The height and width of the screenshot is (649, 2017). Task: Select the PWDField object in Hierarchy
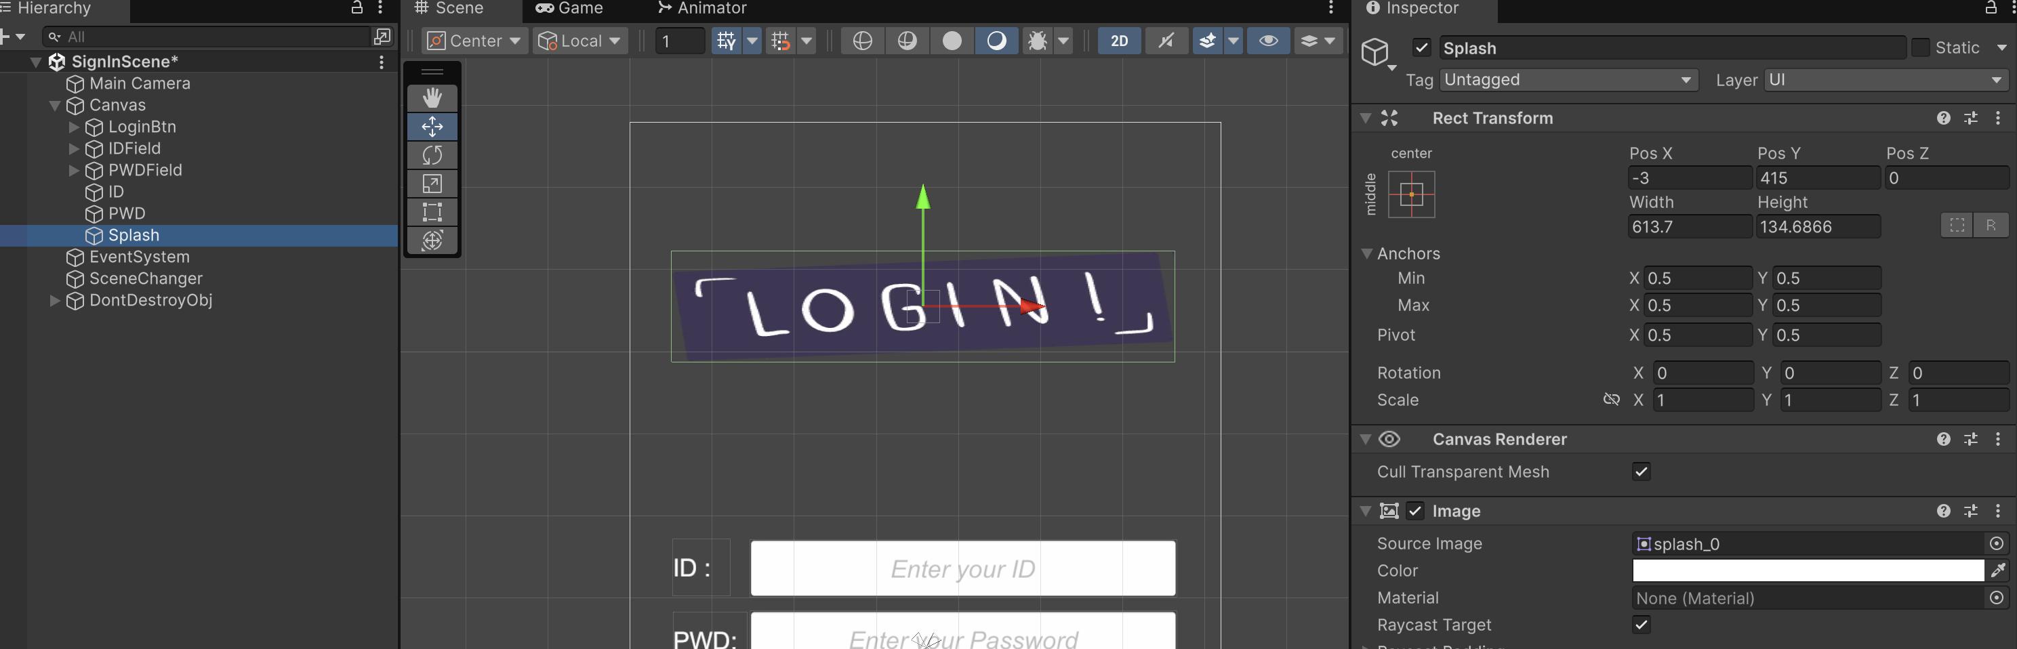tap(145, 171)
